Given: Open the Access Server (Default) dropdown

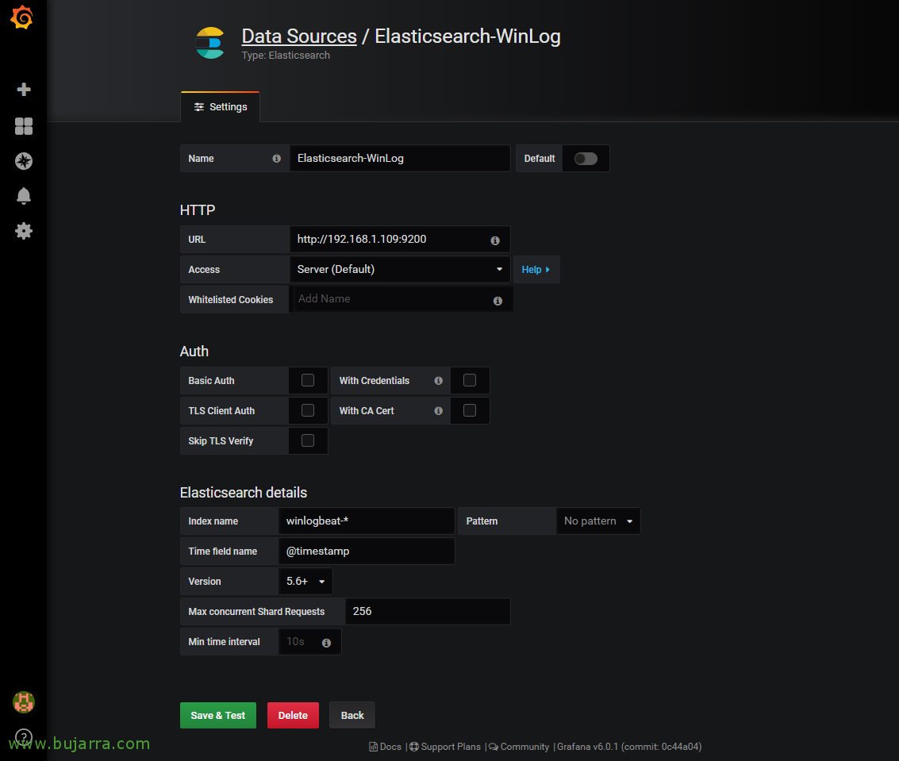Looking at the screenshot, I should (x=400, y=270).
